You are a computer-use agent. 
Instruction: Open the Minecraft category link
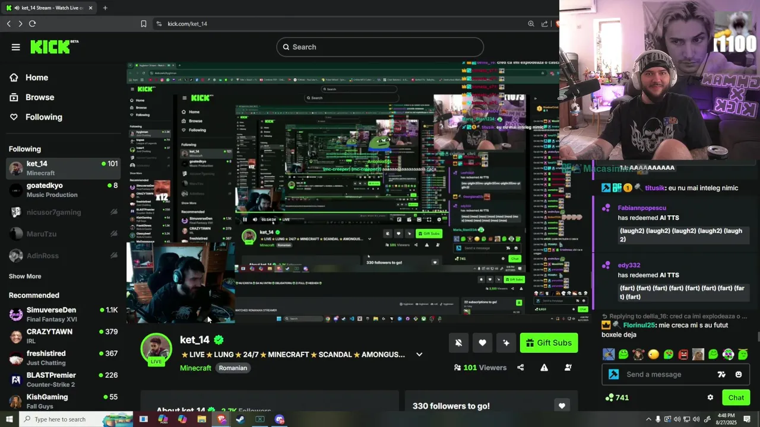(x=195, y=368)
